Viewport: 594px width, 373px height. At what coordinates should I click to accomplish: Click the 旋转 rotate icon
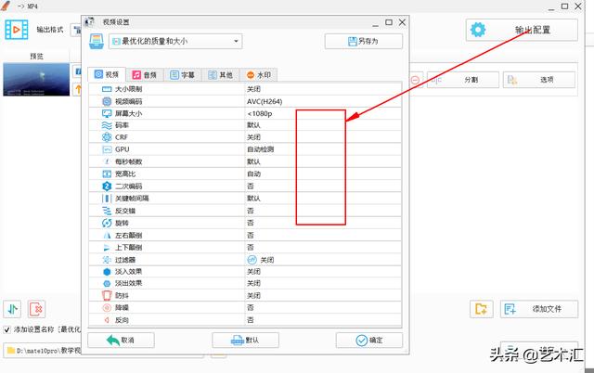pyautogui.click(x=107, y=223)
